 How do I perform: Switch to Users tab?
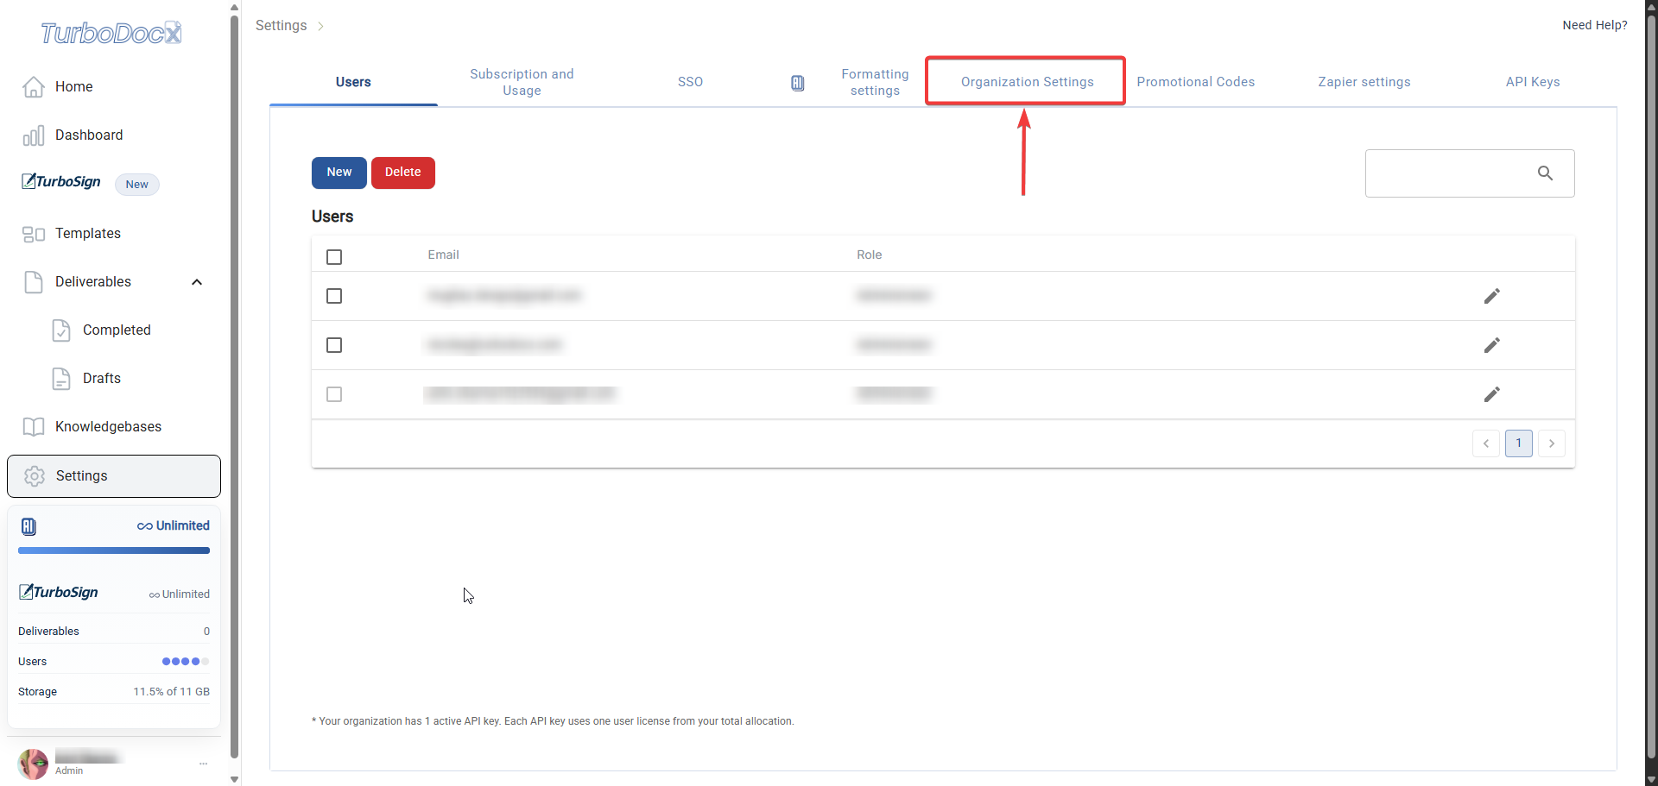pyautogui.click(x=353, y=82)
